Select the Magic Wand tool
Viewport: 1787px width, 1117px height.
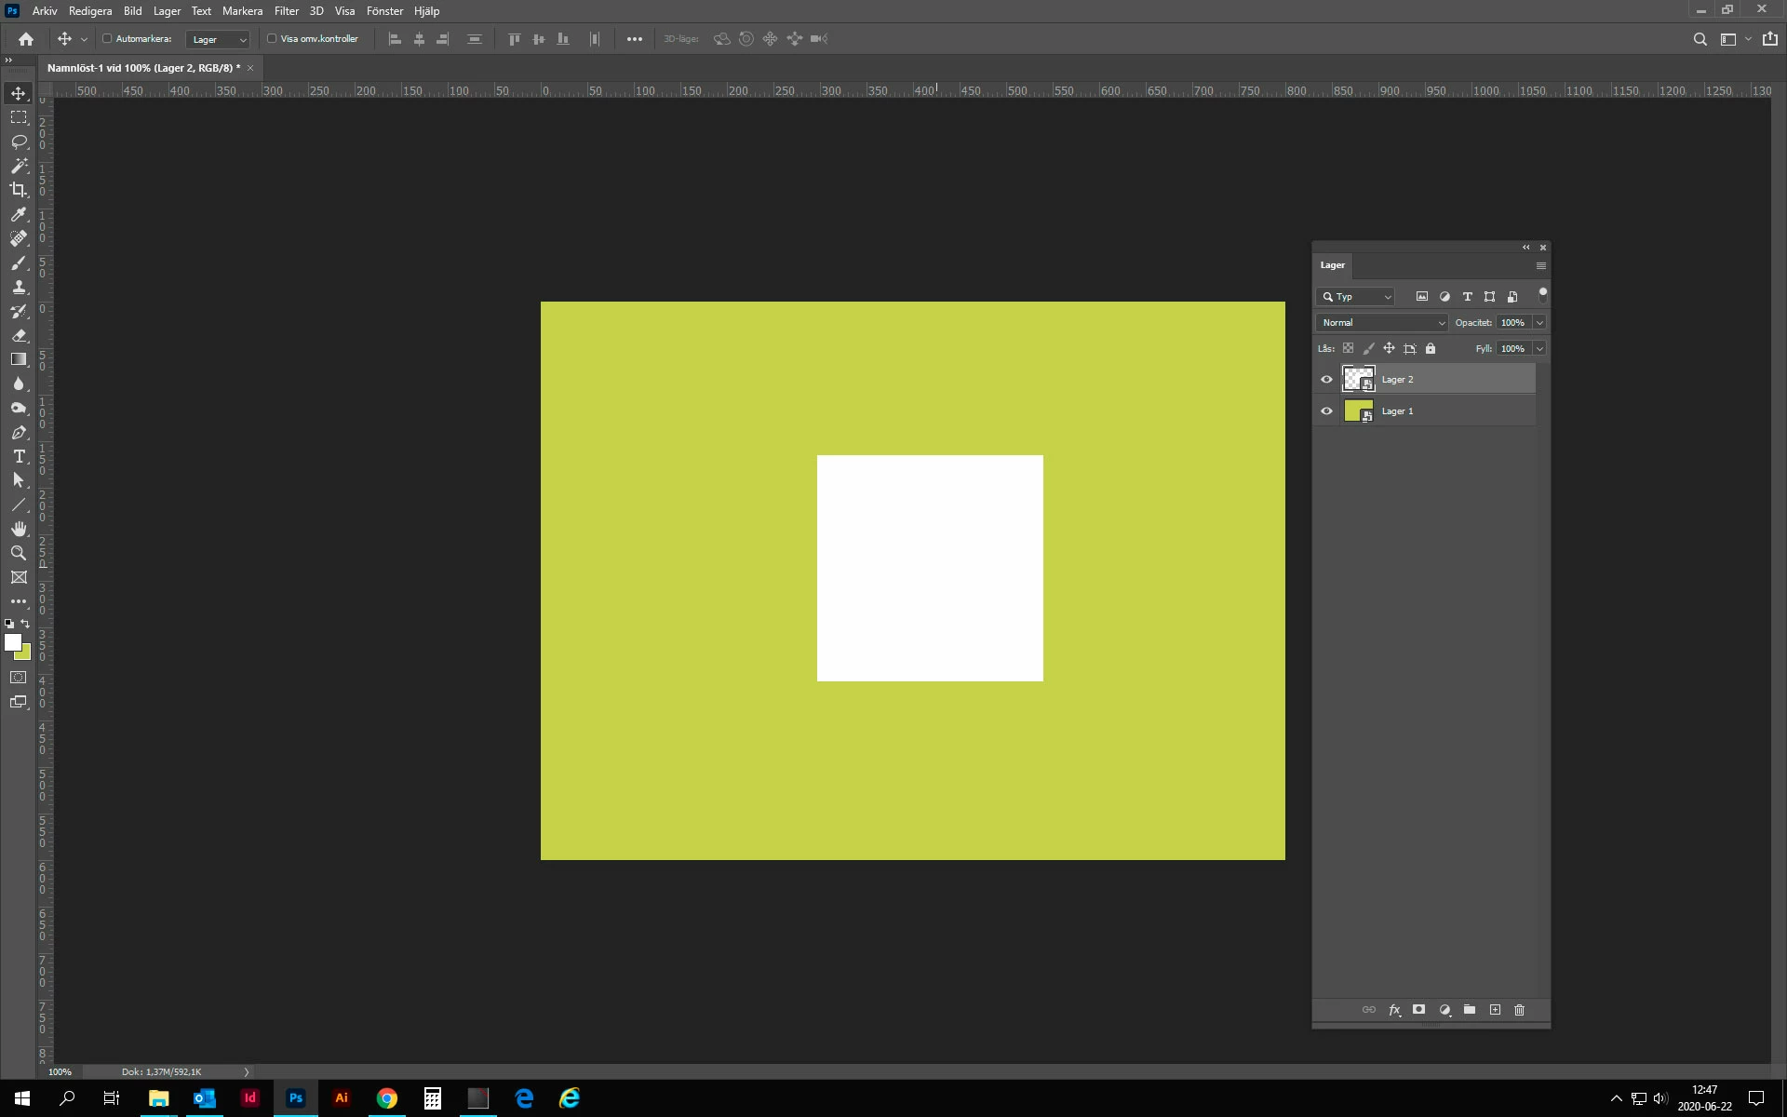tap(19, 166)
